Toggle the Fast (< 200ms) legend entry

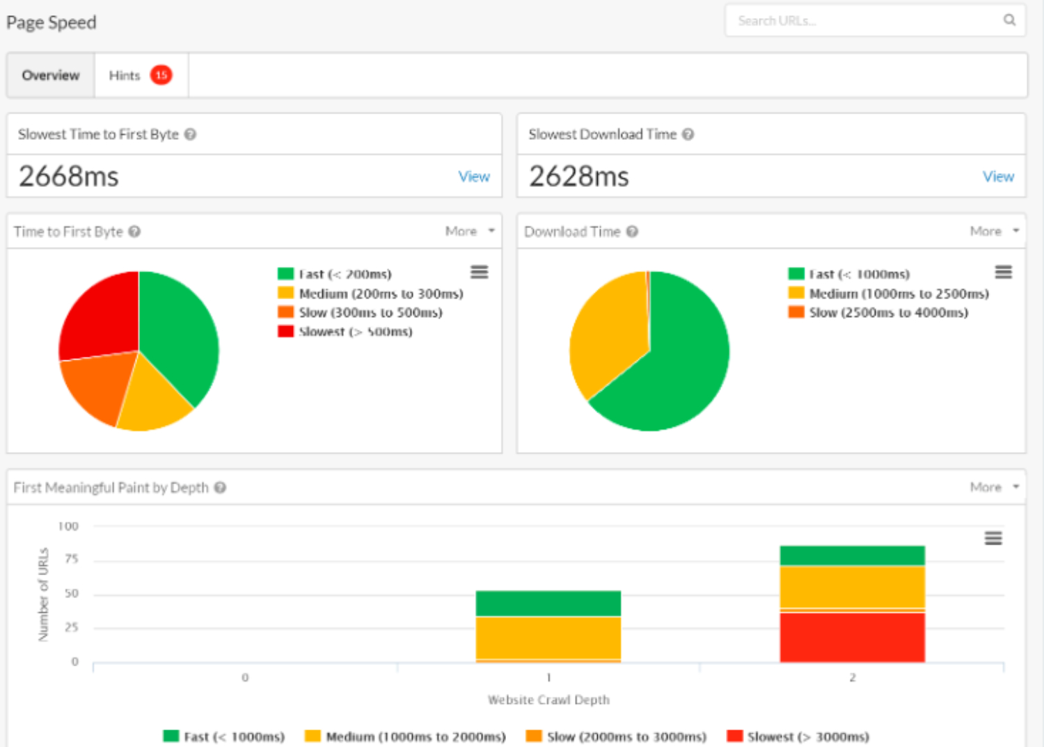(334, 273)
